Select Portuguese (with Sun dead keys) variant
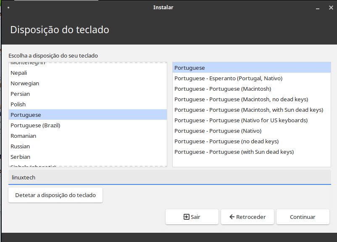 pyautogui.click(x=234, y=152)
